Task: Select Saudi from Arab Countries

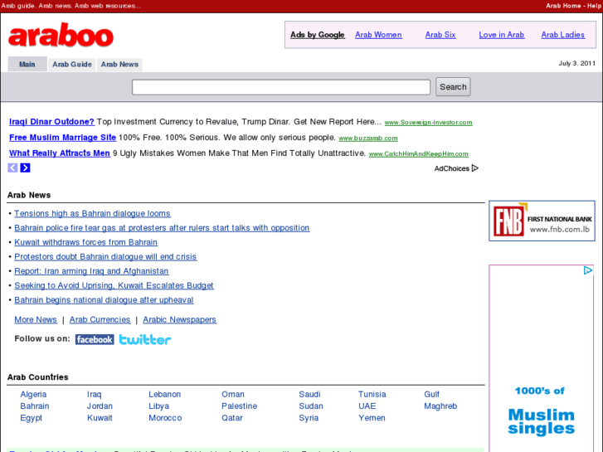Action: (x=309, y=394)
